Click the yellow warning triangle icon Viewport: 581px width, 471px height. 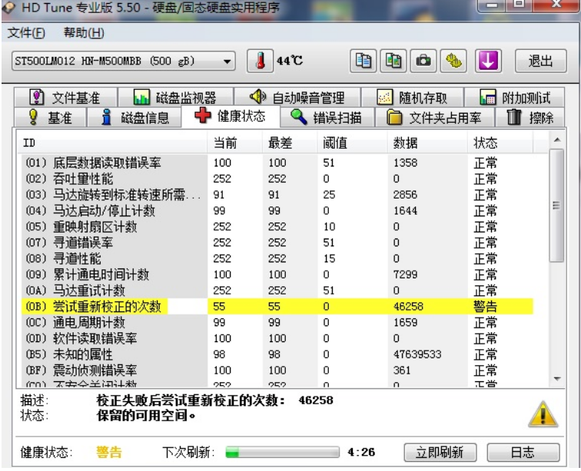coord(543,415)
